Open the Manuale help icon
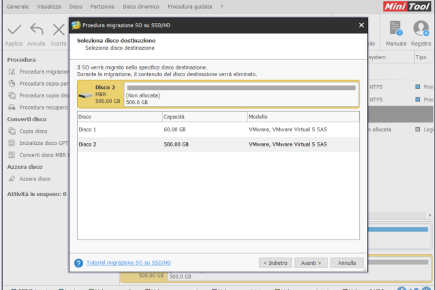This screenshot has height=290, width=436. pos(396,29)
